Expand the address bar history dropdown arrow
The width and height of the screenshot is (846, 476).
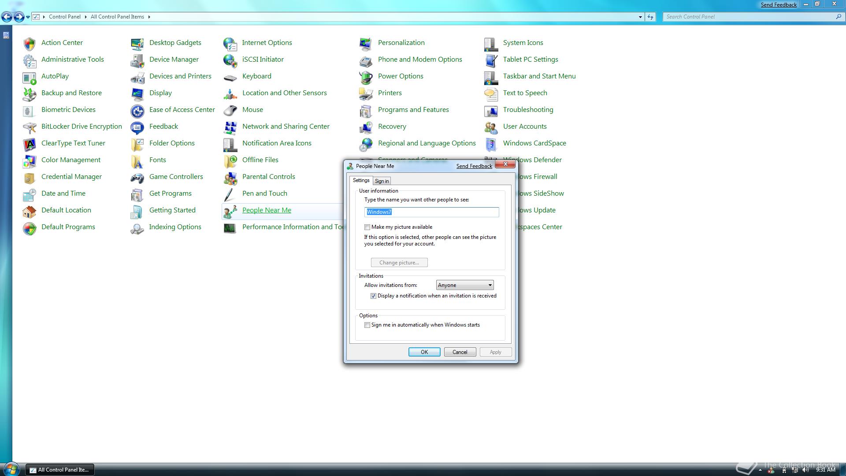(640, 17)
